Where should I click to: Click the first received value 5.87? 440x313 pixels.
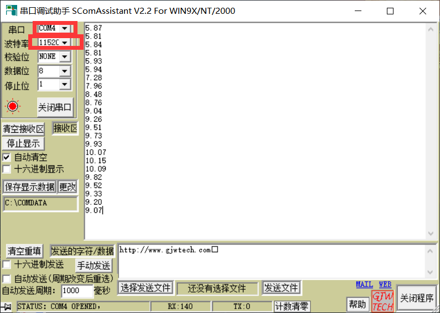(x=94, y=28)
